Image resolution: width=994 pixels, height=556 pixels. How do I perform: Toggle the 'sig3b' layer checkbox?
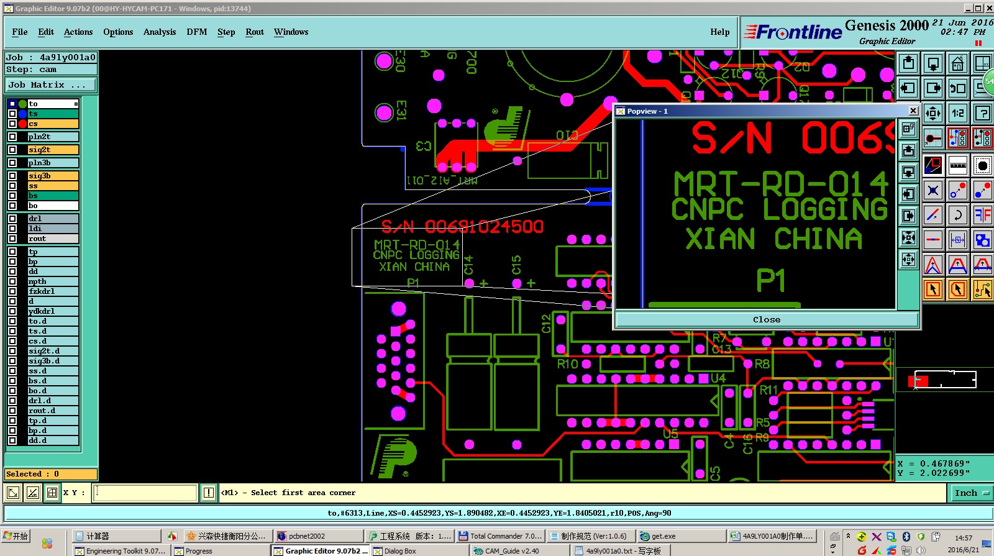point(12,176)
